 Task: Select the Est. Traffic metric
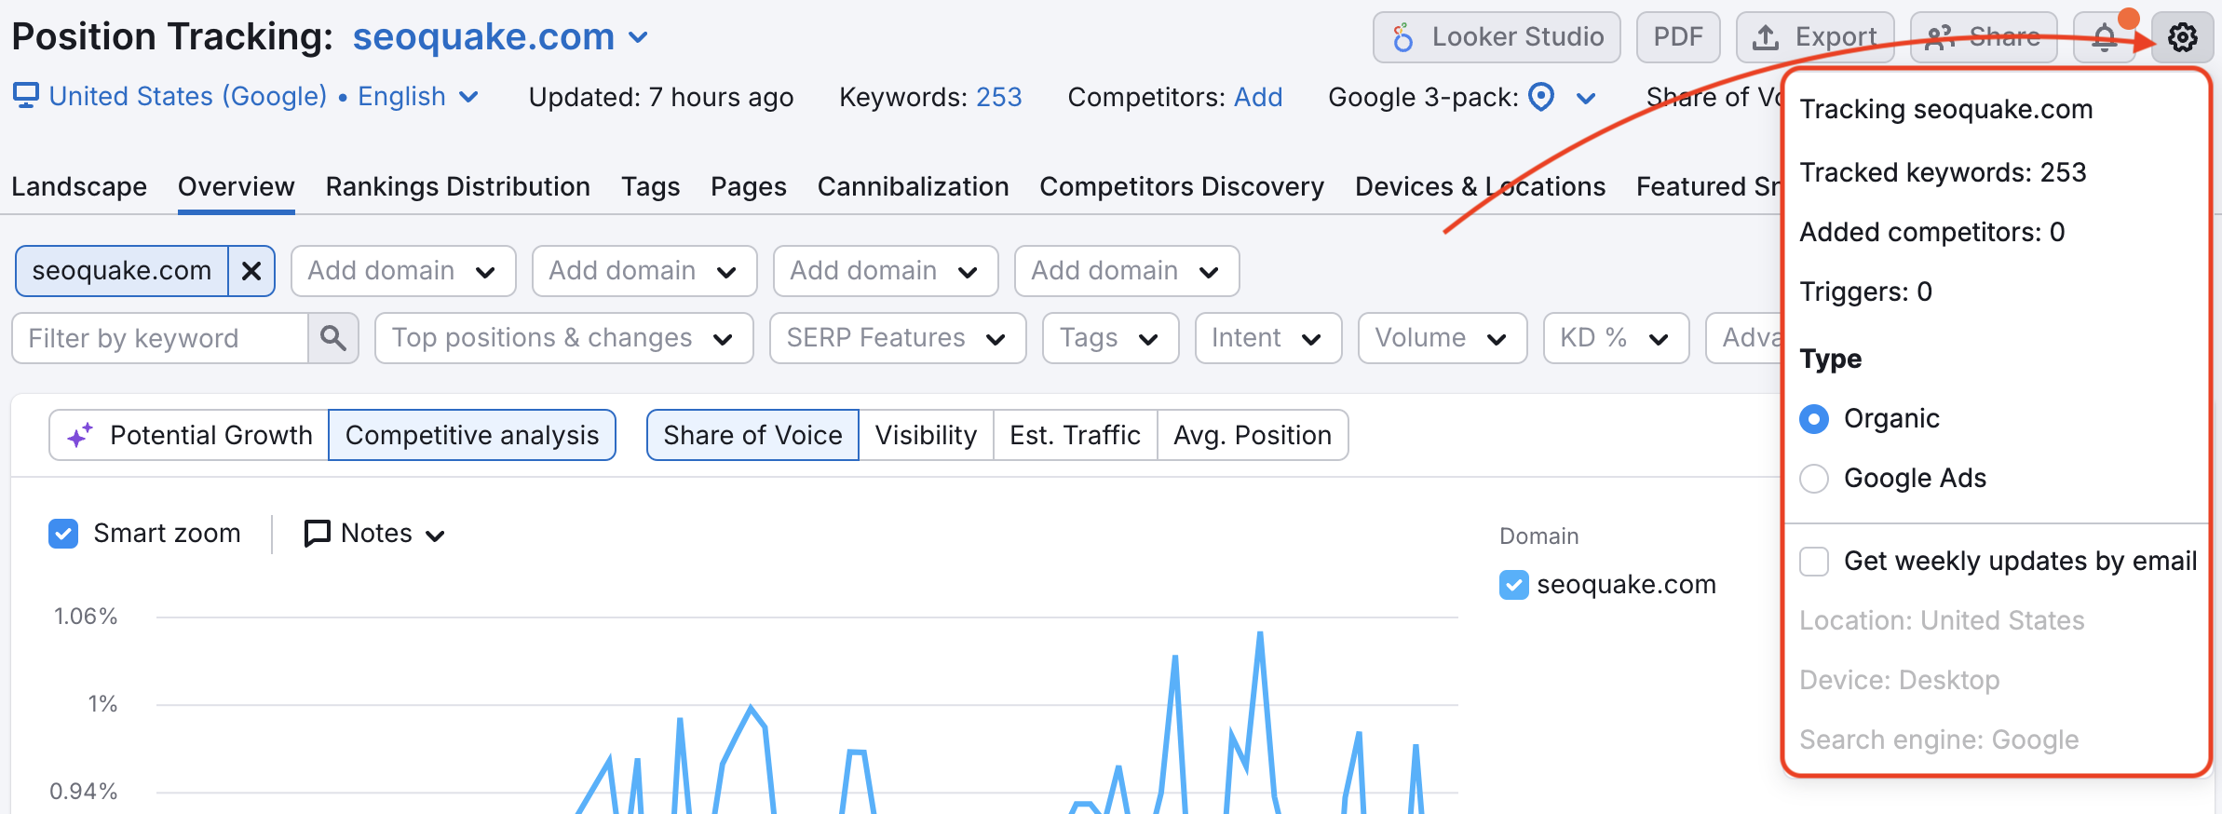(1075, 435)
